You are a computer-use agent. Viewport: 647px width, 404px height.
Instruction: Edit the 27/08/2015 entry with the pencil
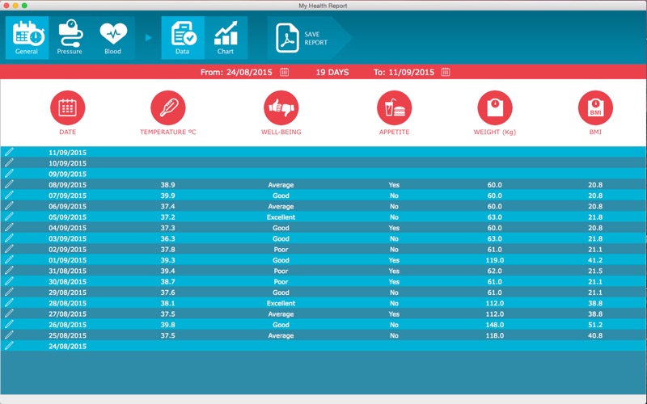pyautogui.click(x=9, y=313)
